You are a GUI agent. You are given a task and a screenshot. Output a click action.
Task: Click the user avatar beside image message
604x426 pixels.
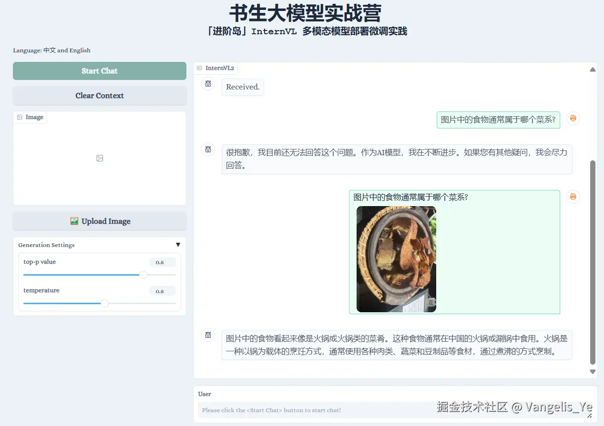(x=573, y=197)
